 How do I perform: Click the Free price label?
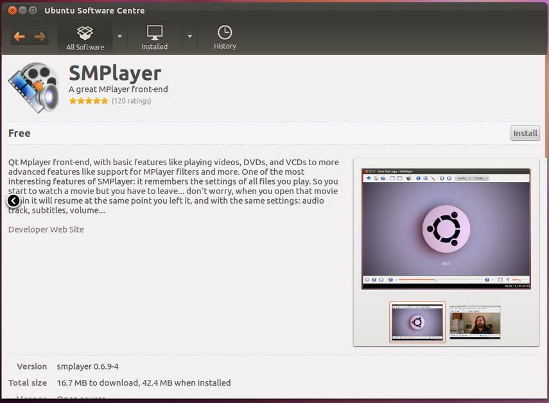[x=19, y=133]
